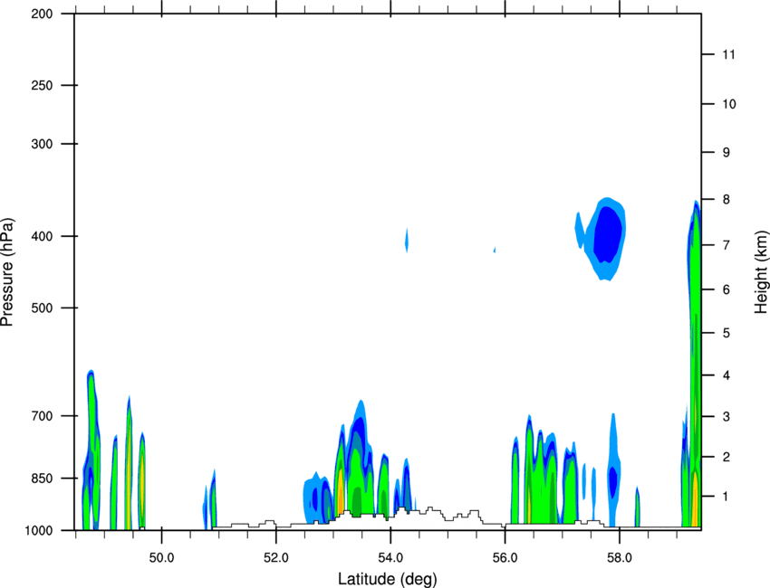
Task: Select the 250 pressure tick label
Action: (x=43, y=85)
